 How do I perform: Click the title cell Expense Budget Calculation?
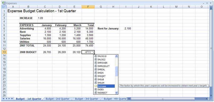coord(42,11)
